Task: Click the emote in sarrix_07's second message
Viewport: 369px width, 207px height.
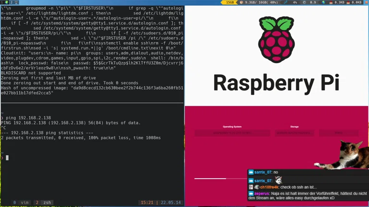Action: click(x=278, y=180)
